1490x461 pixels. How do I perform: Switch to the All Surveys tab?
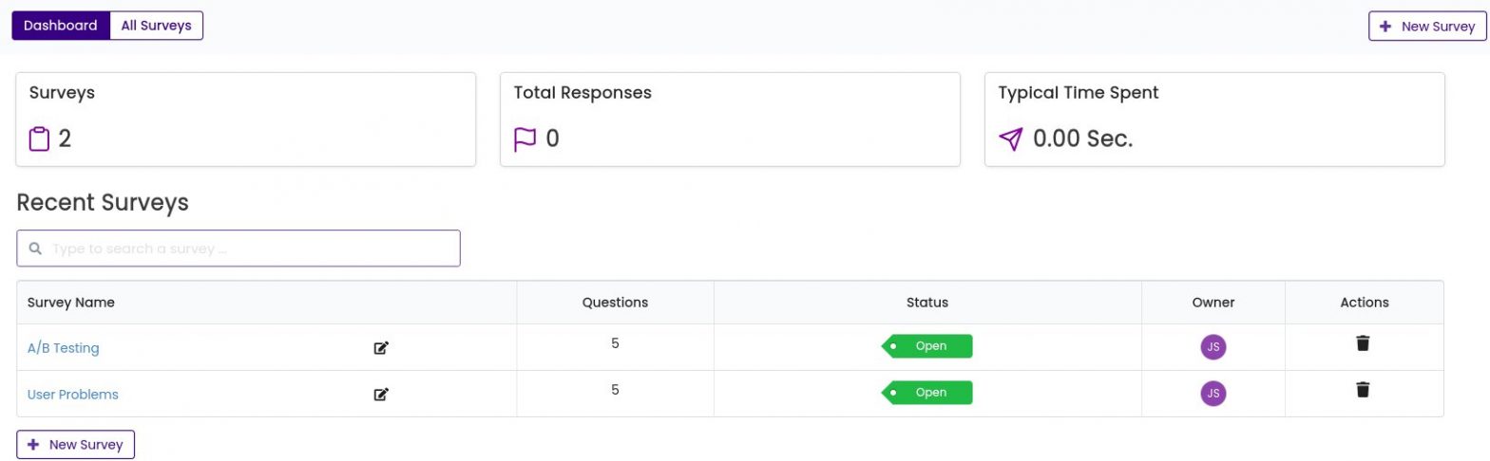[156, 26]
